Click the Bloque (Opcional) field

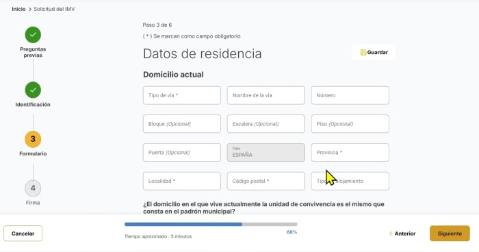[x=182, y=124]
